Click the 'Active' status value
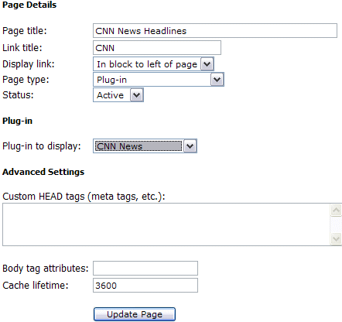 110,95
